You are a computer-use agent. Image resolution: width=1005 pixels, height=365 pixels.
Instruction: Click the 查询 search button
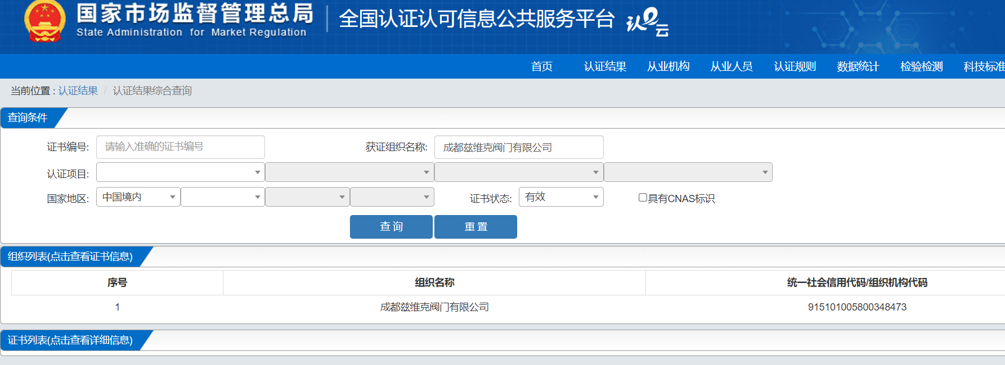[391, 227]
